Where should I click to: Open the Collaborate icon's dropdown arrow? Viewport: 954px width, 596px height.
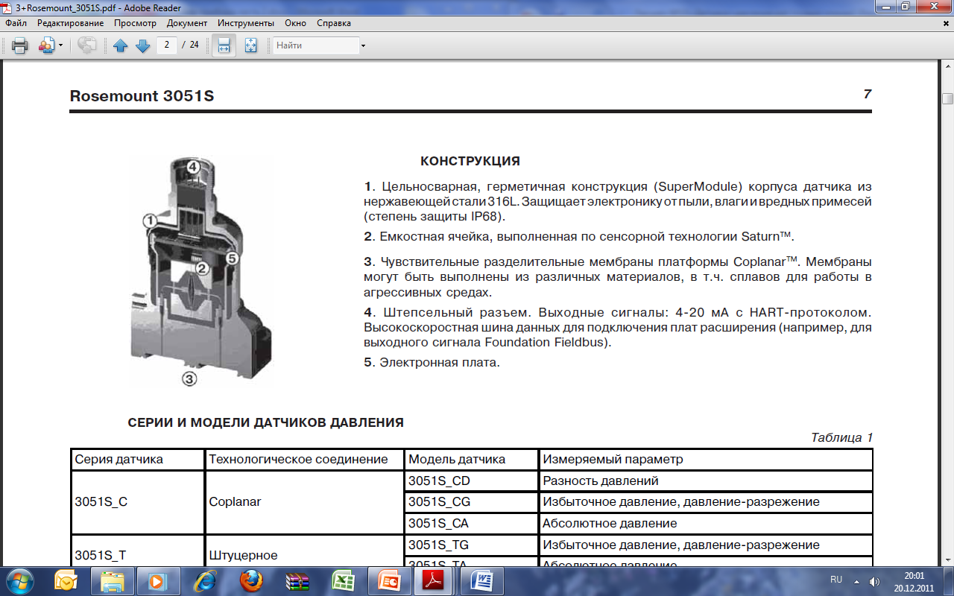pos(61,45)
